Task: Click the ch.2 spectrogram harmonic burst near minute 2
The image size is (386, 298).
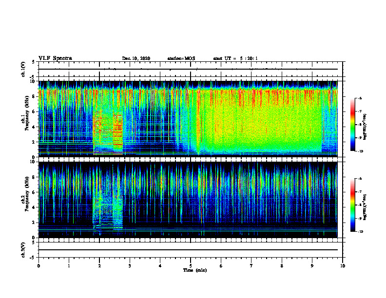Action: pos(108,208)
